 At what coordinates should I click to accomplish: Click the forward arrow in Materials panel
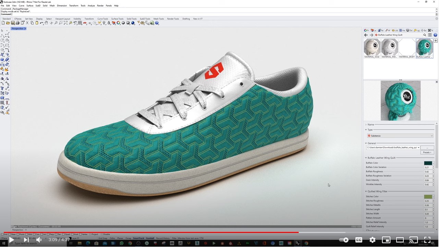371,35
